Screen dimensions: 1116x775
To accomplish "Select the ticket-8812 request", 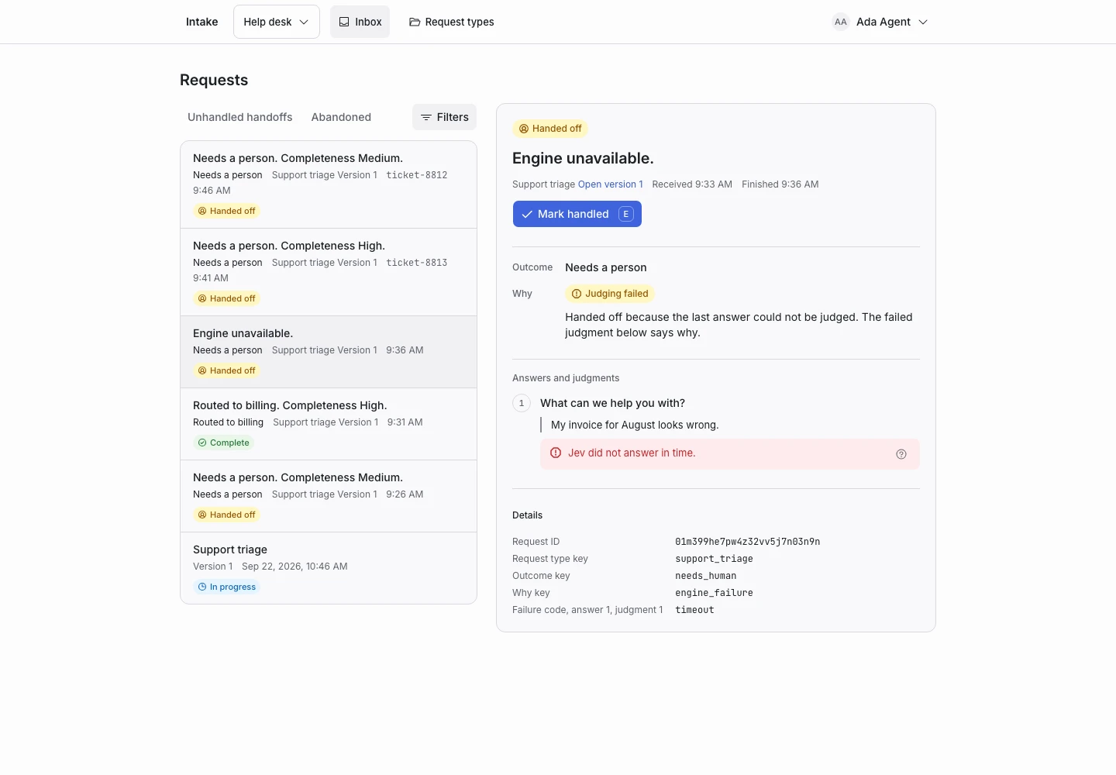I will pos(329,184).
